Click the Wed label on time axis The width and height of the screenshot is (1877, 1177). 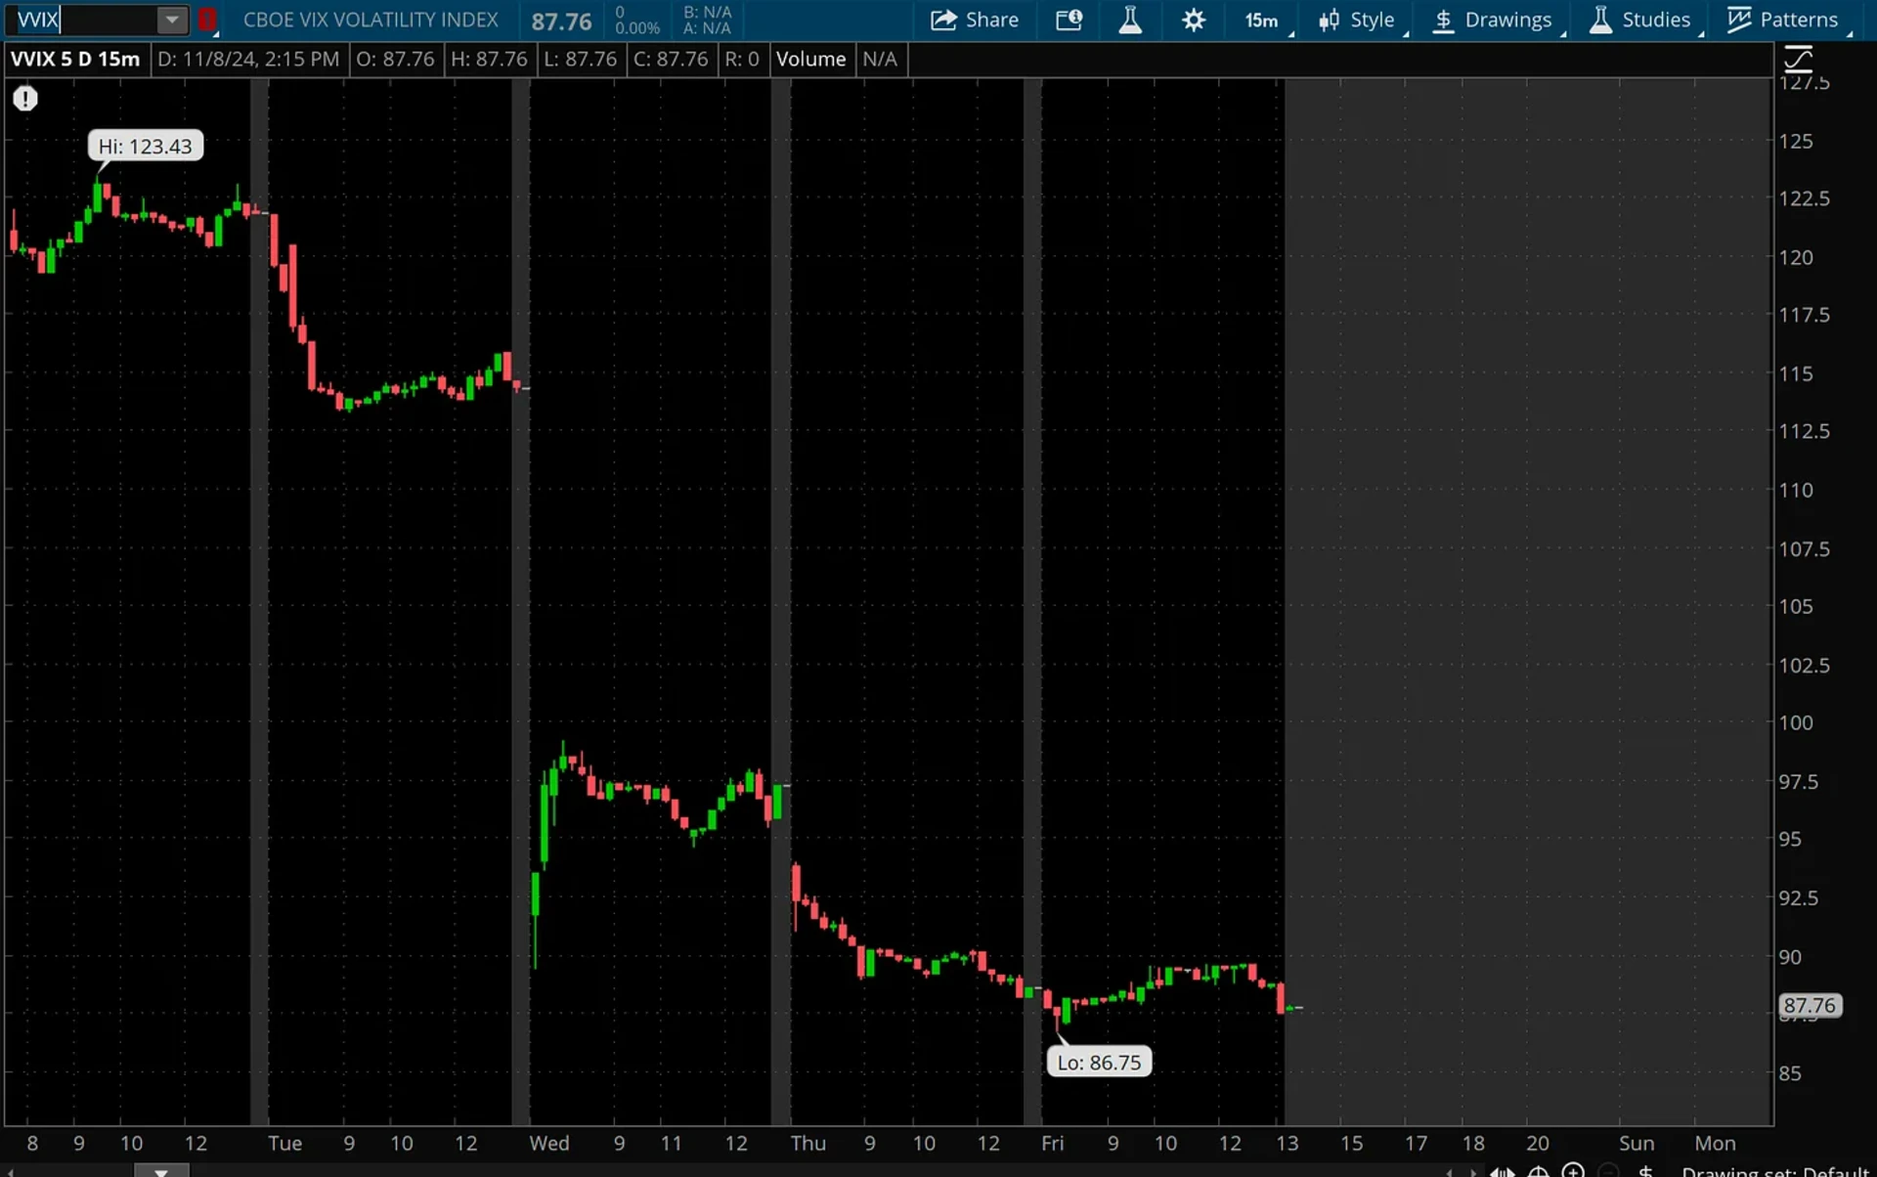(x=549, y=1144)
